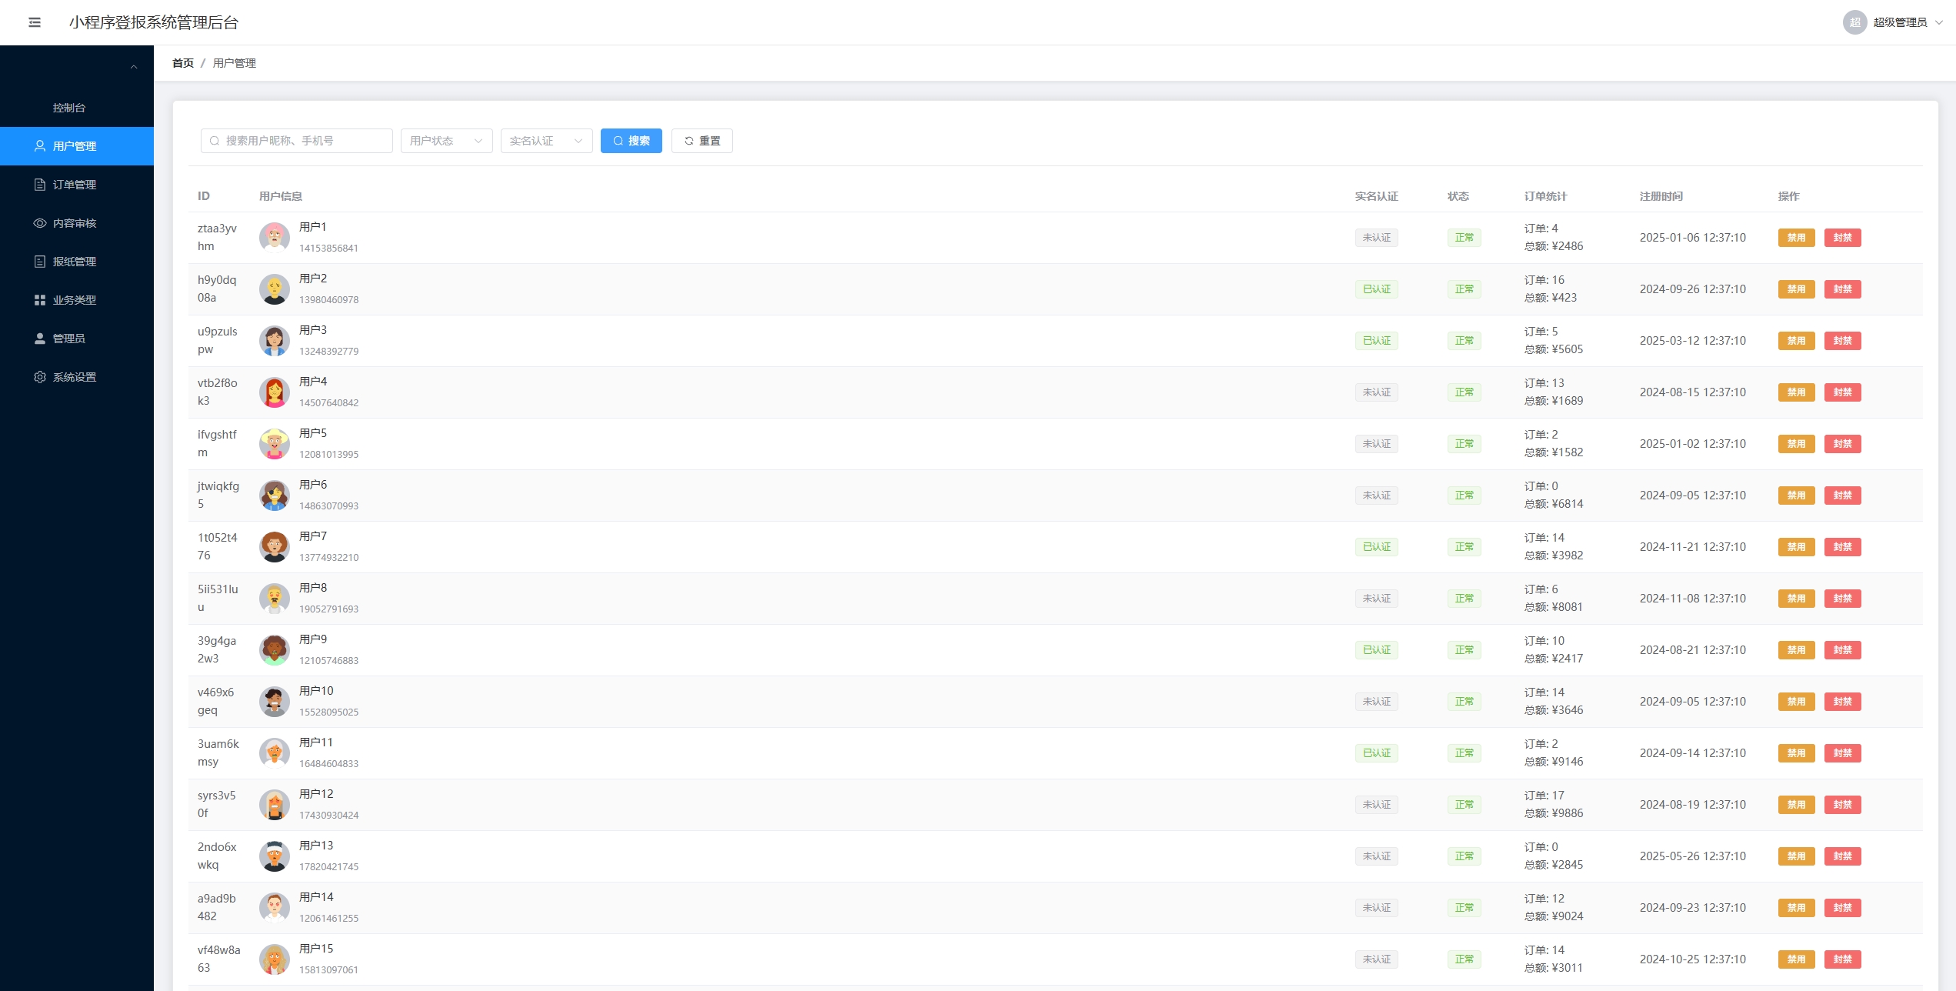Viewport: 1956px width, 991px height.
Task: Click the hamburger menu collapse icon
Action: (35, 22)
